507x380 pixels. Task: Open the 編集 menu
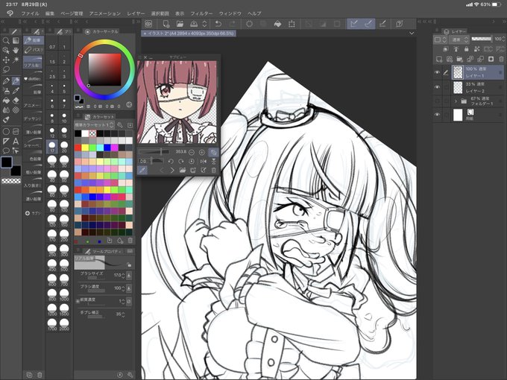pyautogui.click(x=50, y=13)
